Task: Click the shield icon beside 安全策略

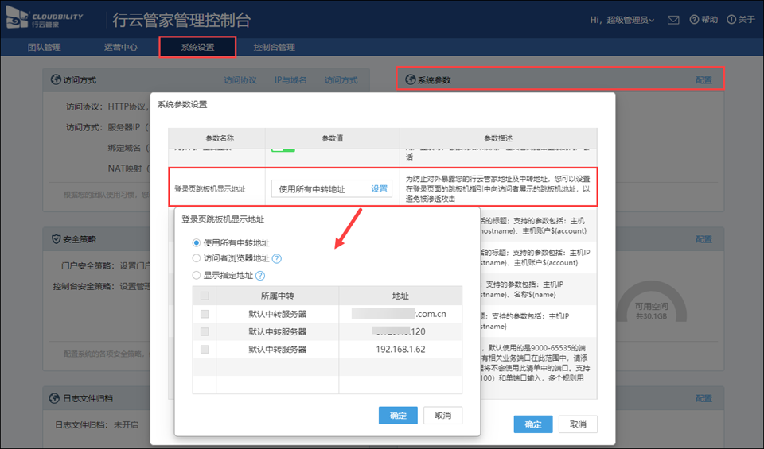Action: tap(56, 238)
